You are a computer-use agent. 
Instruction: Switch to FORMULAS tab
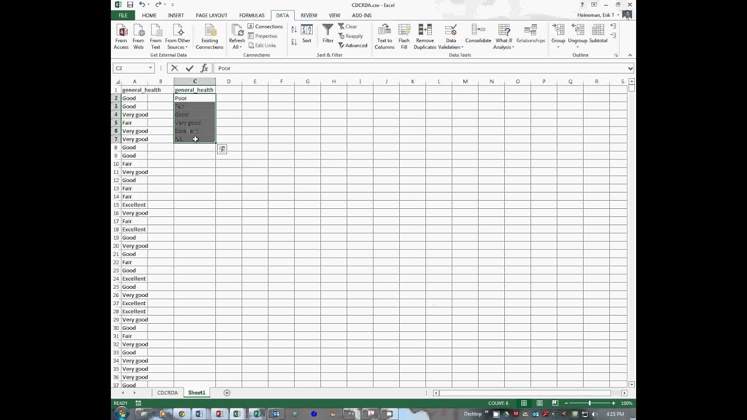click(x=252, y=15)
